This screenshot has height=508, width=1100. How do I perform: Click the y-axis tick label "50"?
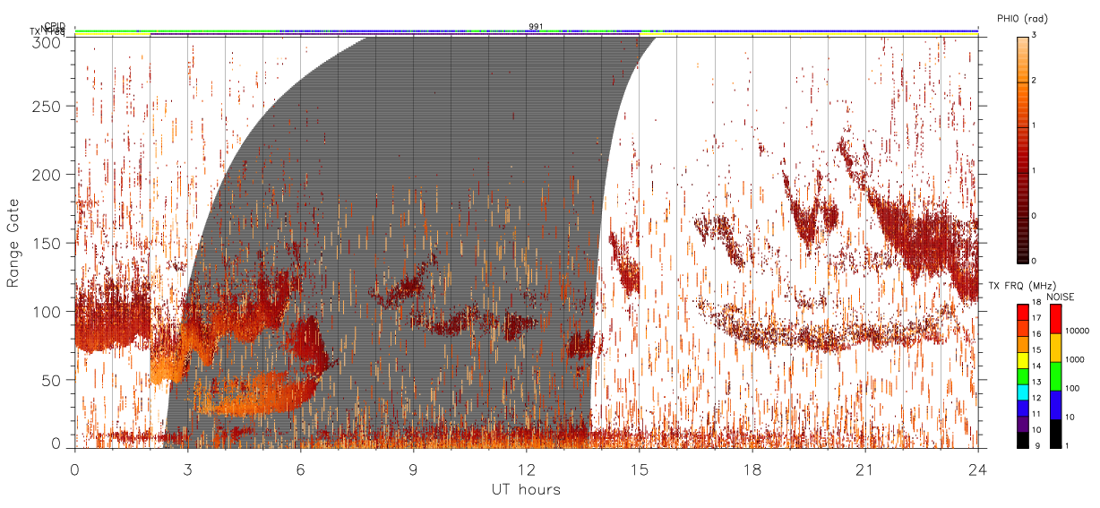click(x=51, y=380)
